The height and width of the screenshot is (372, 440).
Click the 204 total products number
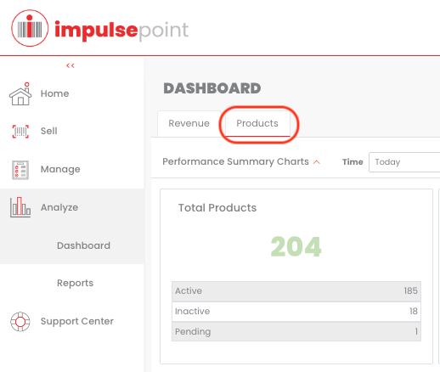point(296,246)
